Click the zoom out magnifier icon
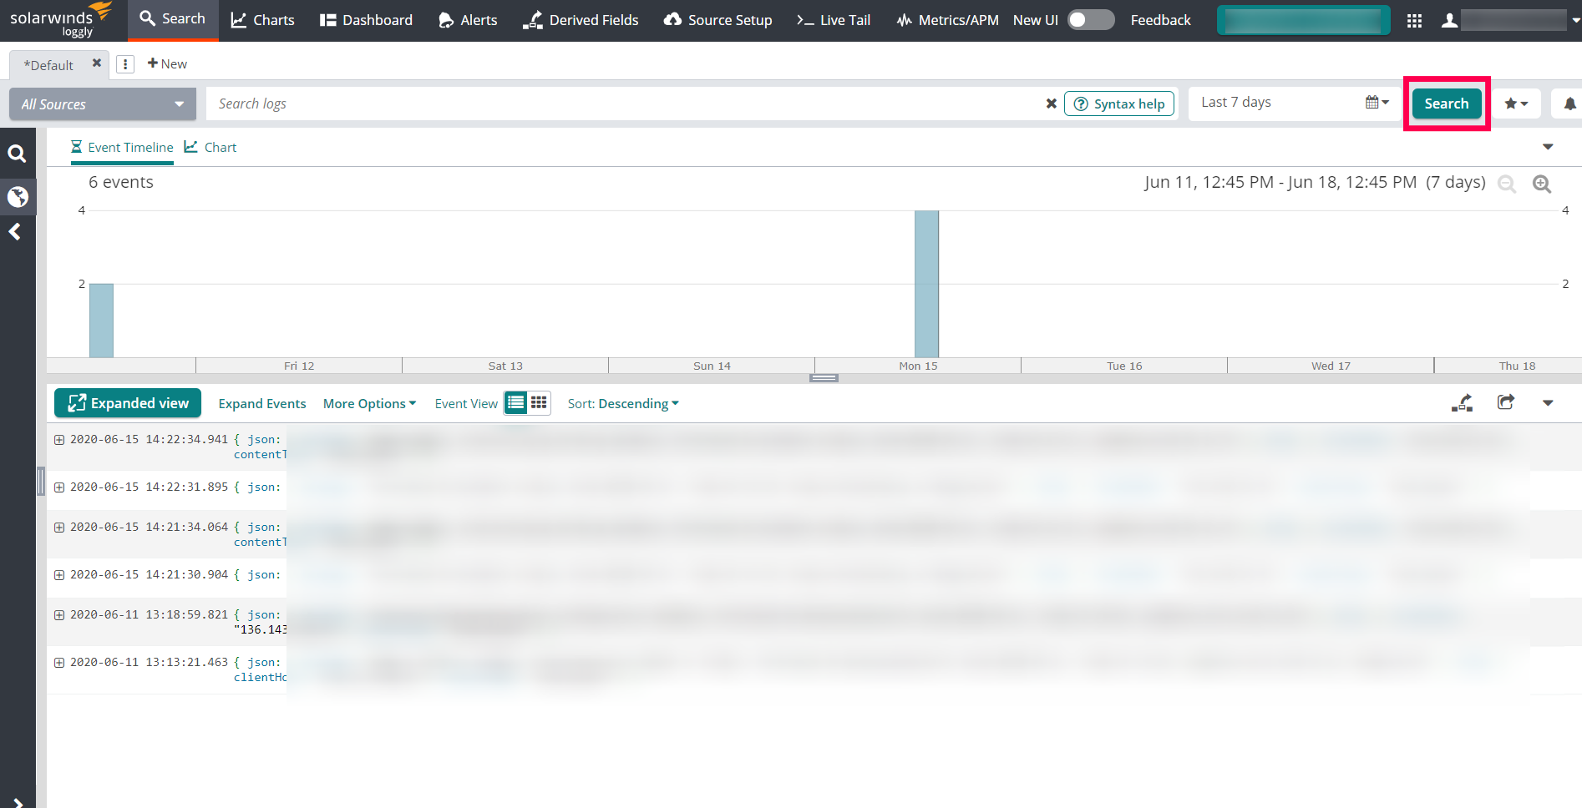Image resolution: width=1582 pixels, height=808 pixels. click(x=1507, y=184)
